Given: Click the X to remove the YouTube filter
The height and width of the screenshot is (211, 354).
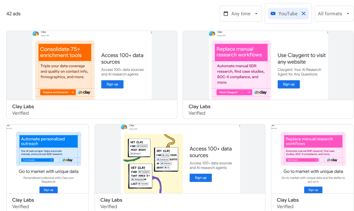Looking at the screenshot, I should click(303, 13).
